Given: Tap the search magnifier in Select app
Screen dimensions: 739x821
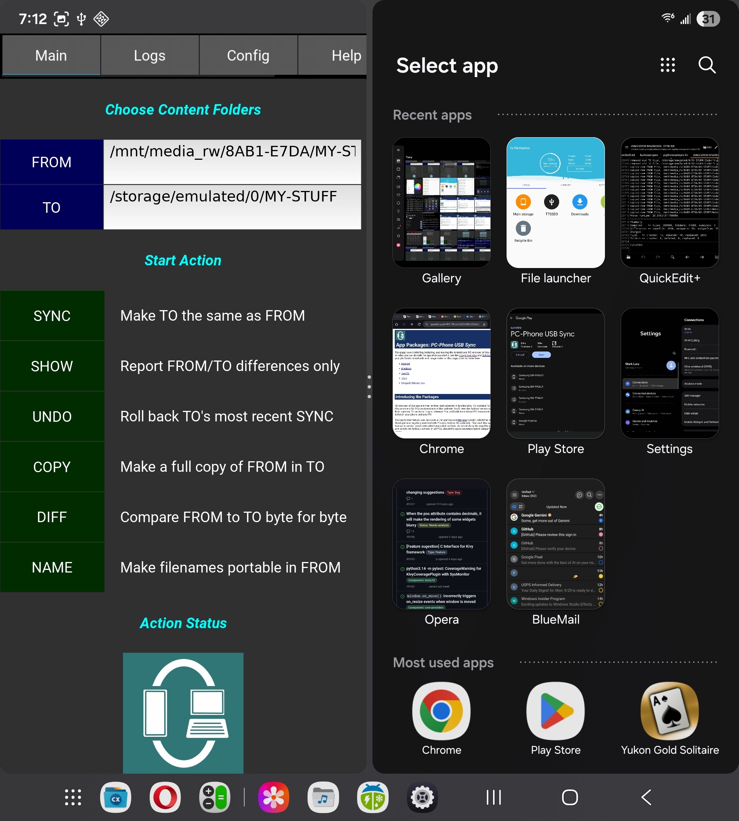Looking at the screenshot, I should click(706, 65).
